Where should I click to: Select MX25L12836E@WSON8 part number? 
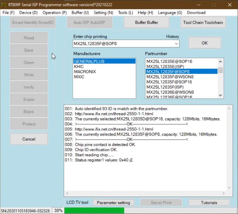[x=182, y=92]
